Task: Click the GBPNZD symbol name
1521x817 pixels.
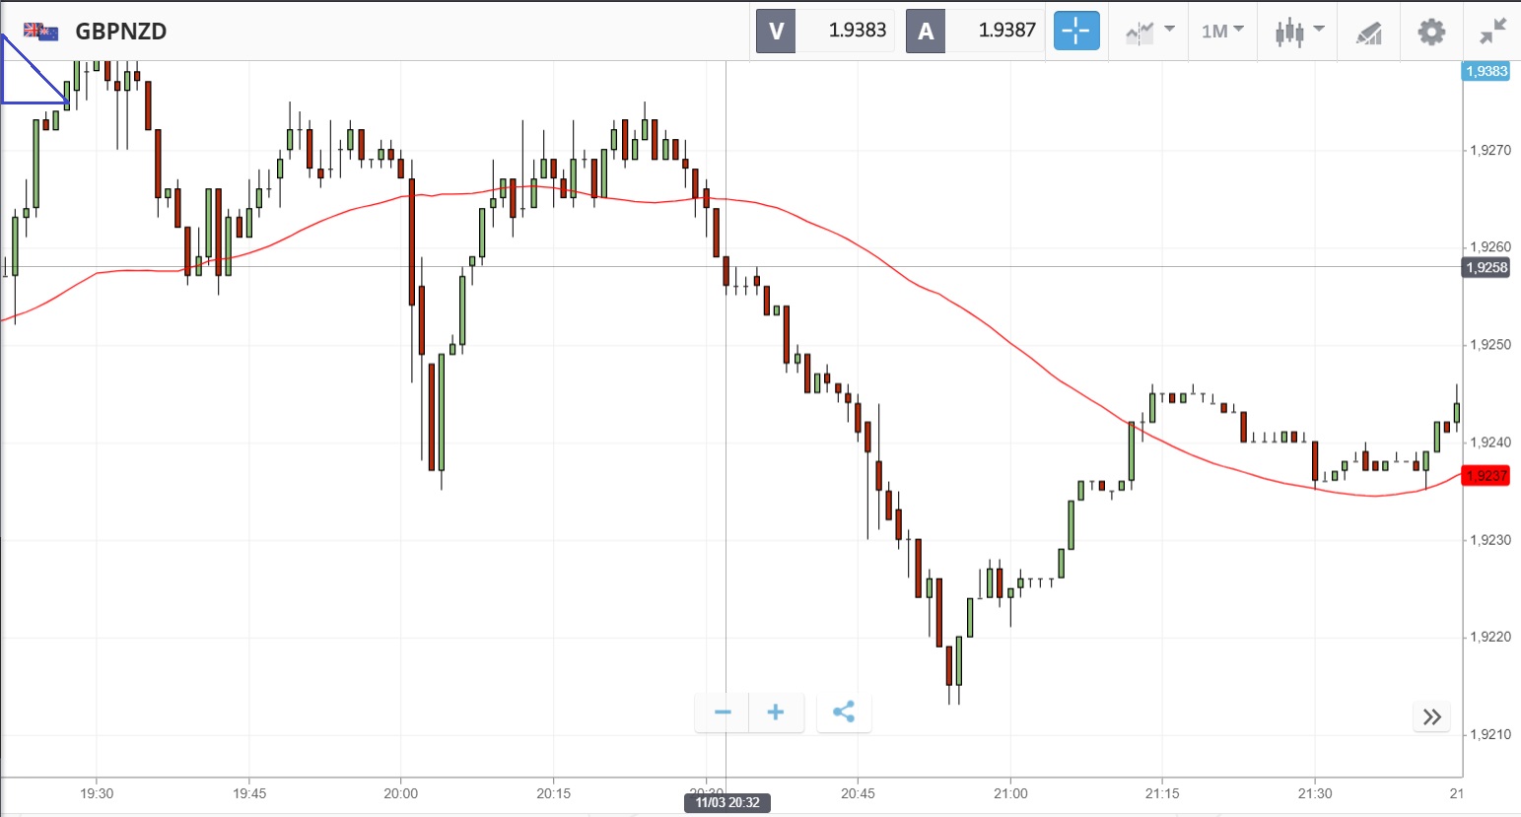Action: 121,31
